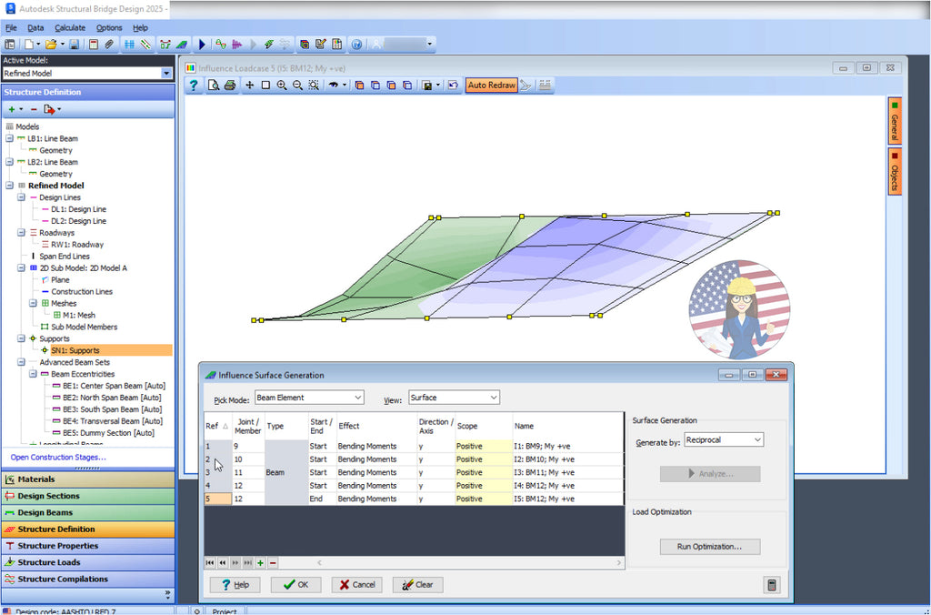This screenshot has height=615, width=931.
Task: Click the Print Preview icon in the view toolbar
Action: [x=213, y=85]
